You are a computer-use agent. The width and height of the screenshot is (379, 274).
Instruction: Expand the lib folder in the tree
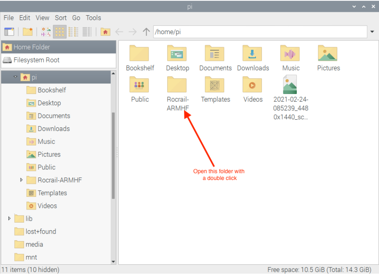coord(9,218)
